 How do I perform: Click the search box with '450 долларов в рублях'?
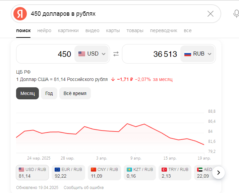[x=116, y=14]
